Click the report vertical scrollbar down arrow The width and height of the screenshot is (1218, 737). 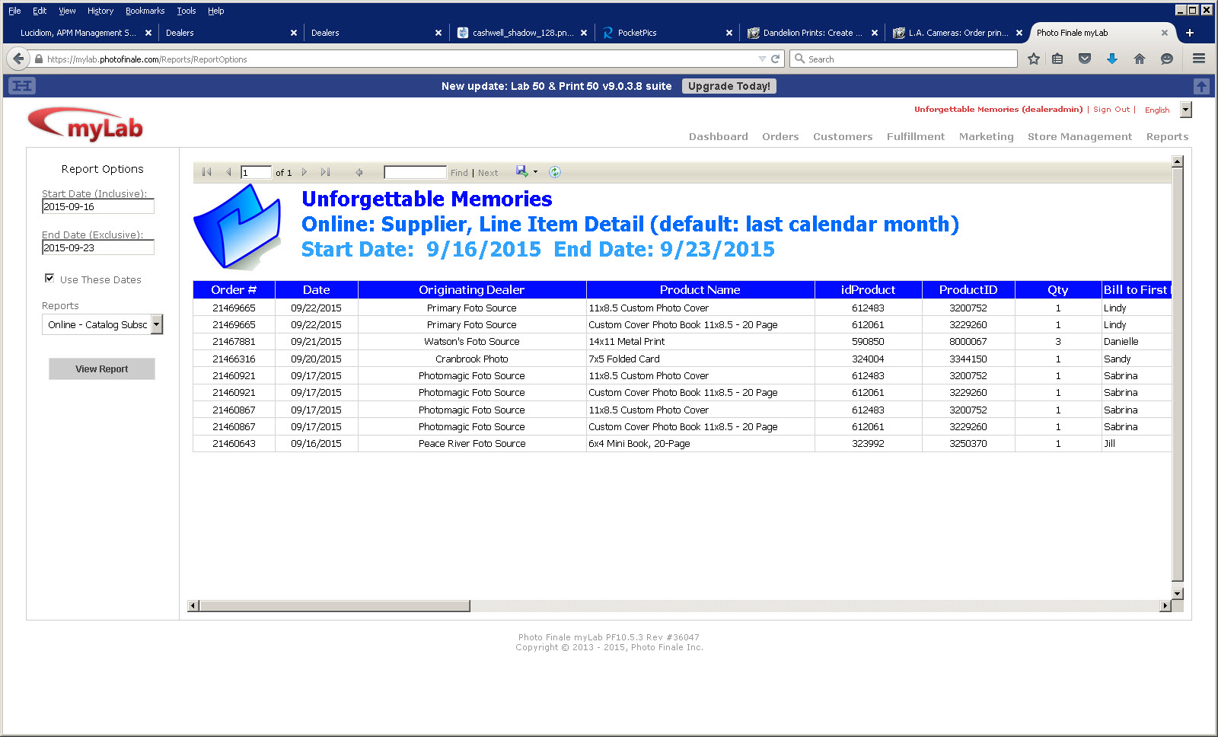click(x=1178, y=593)
